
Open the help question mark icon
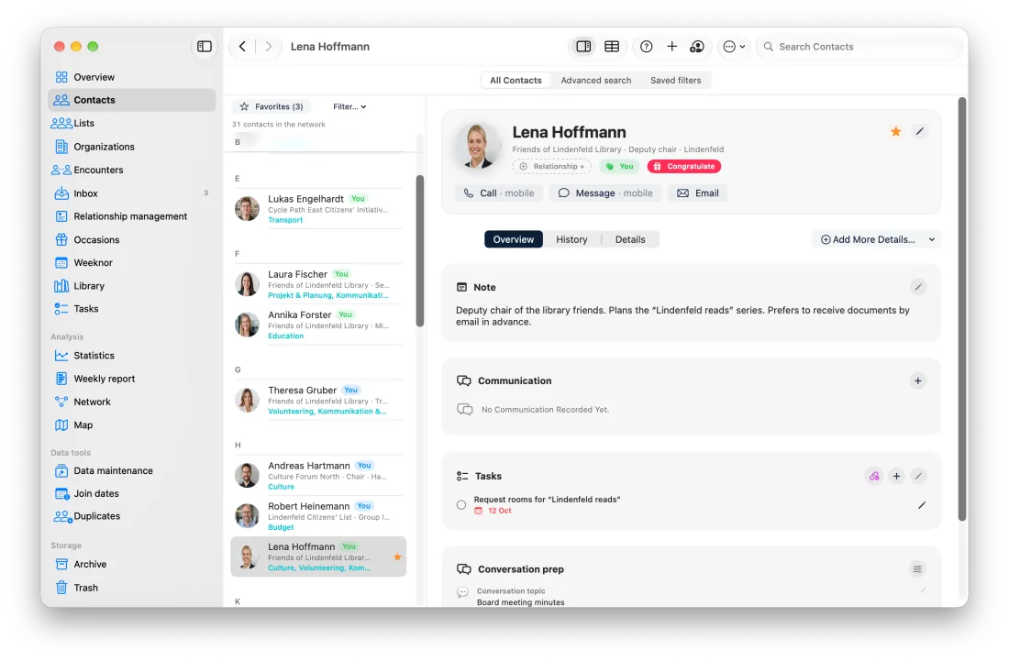[x=646, y=46]
